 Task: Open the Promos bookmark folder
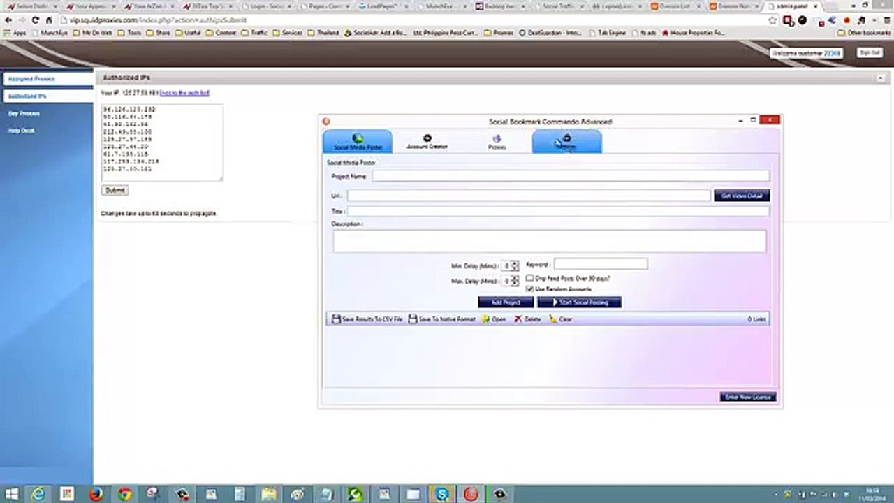coord(498,33)
